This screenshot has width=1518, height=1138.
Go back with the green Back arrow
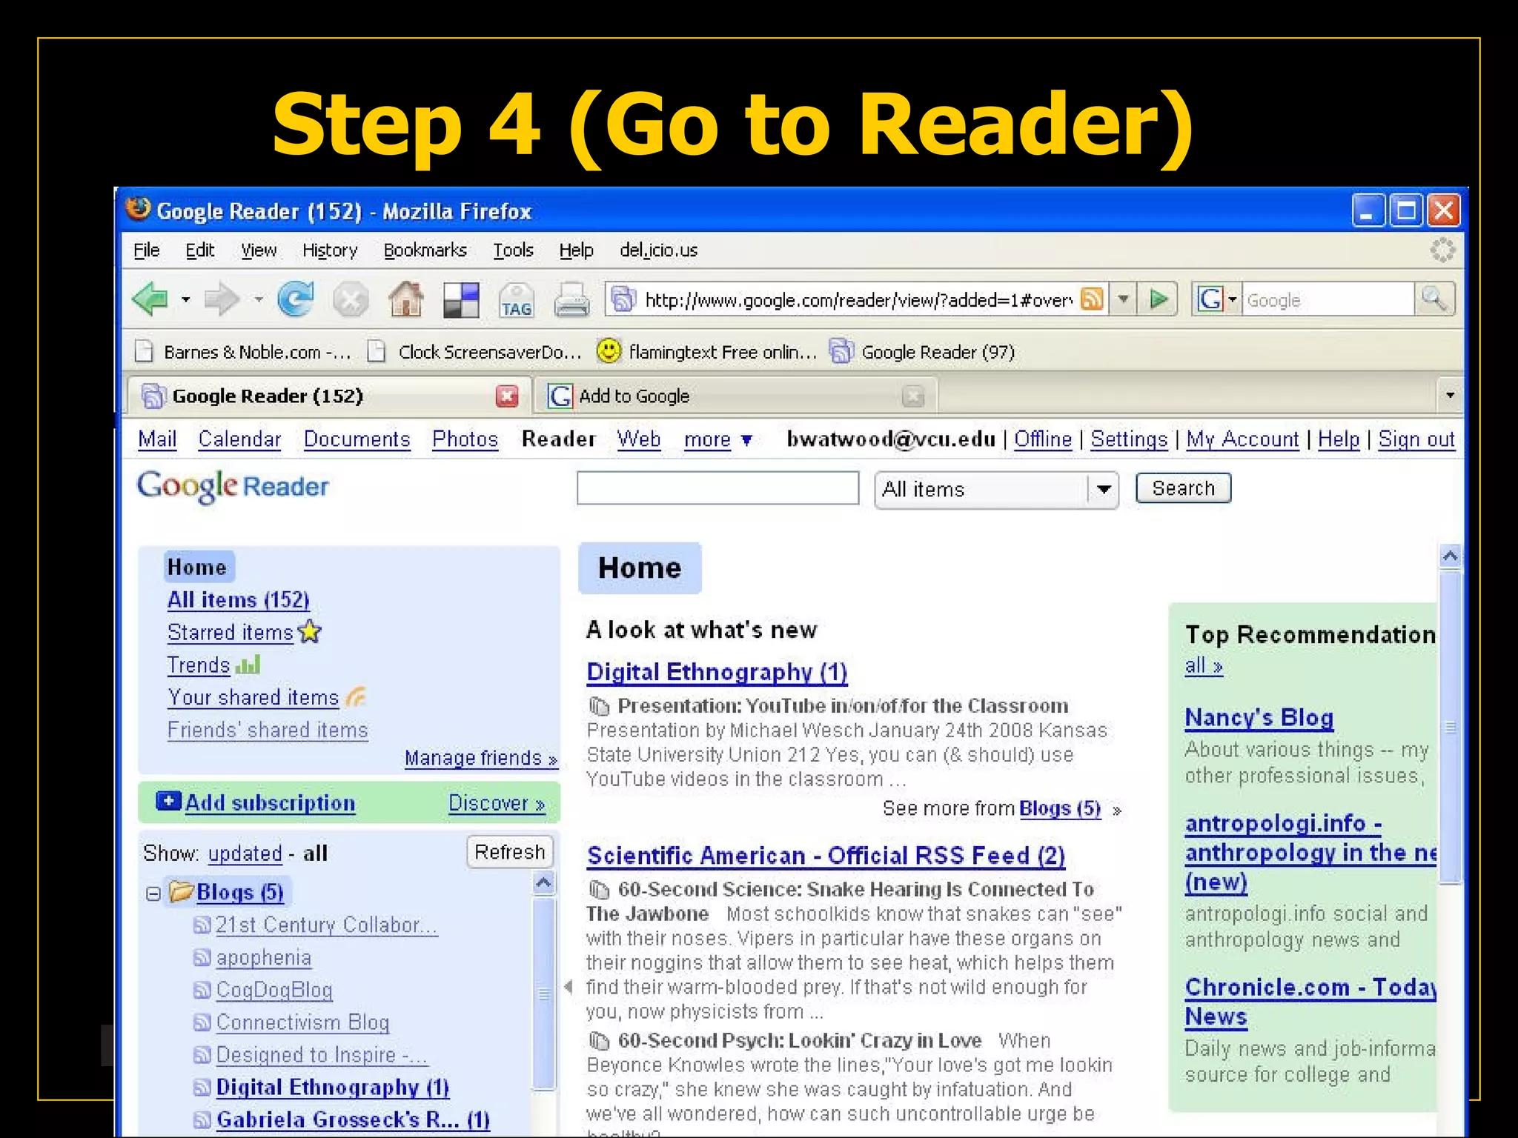[151, 299]
